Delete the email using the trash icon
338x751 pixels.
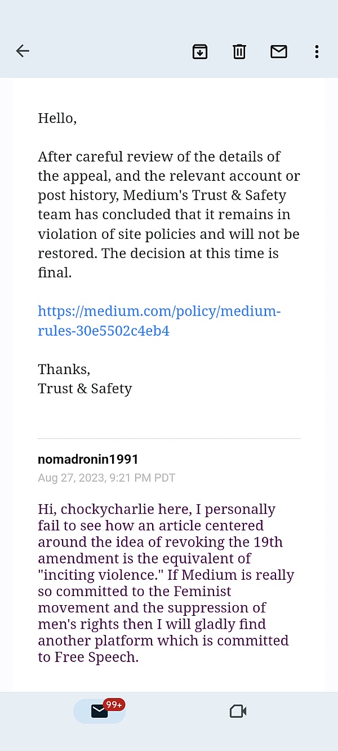(239, 51)
